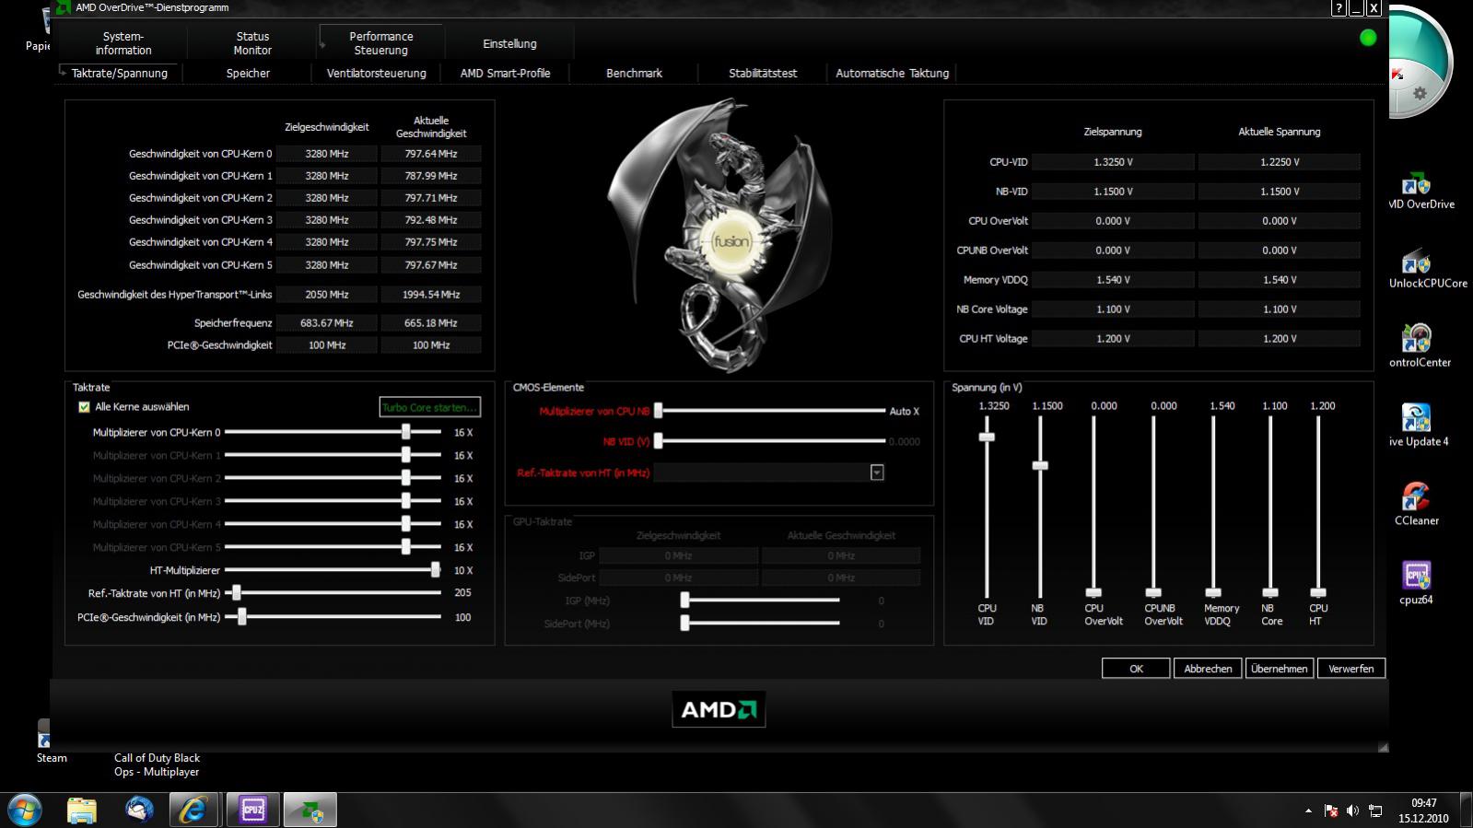The width and height of the screenshot is (1473, 828).
Task: Click the Memory VDDQ target value 1.540 V
Action: (x=1113, y=280)
